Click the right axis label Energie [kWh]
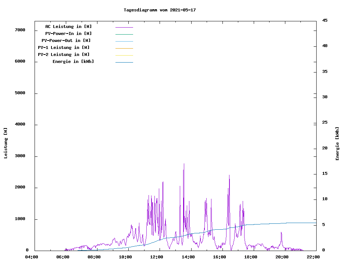 pyautogui.click(x=338, y=144)
